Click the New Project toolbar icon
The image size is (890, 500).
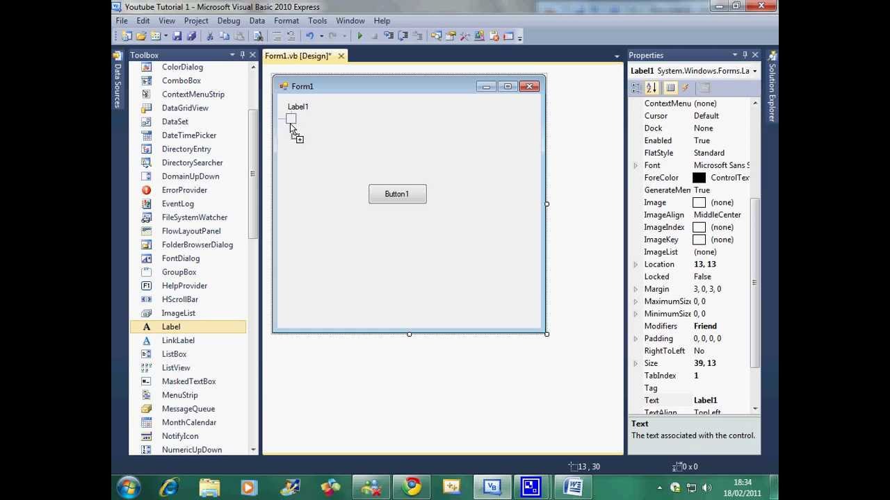[127, 36]
